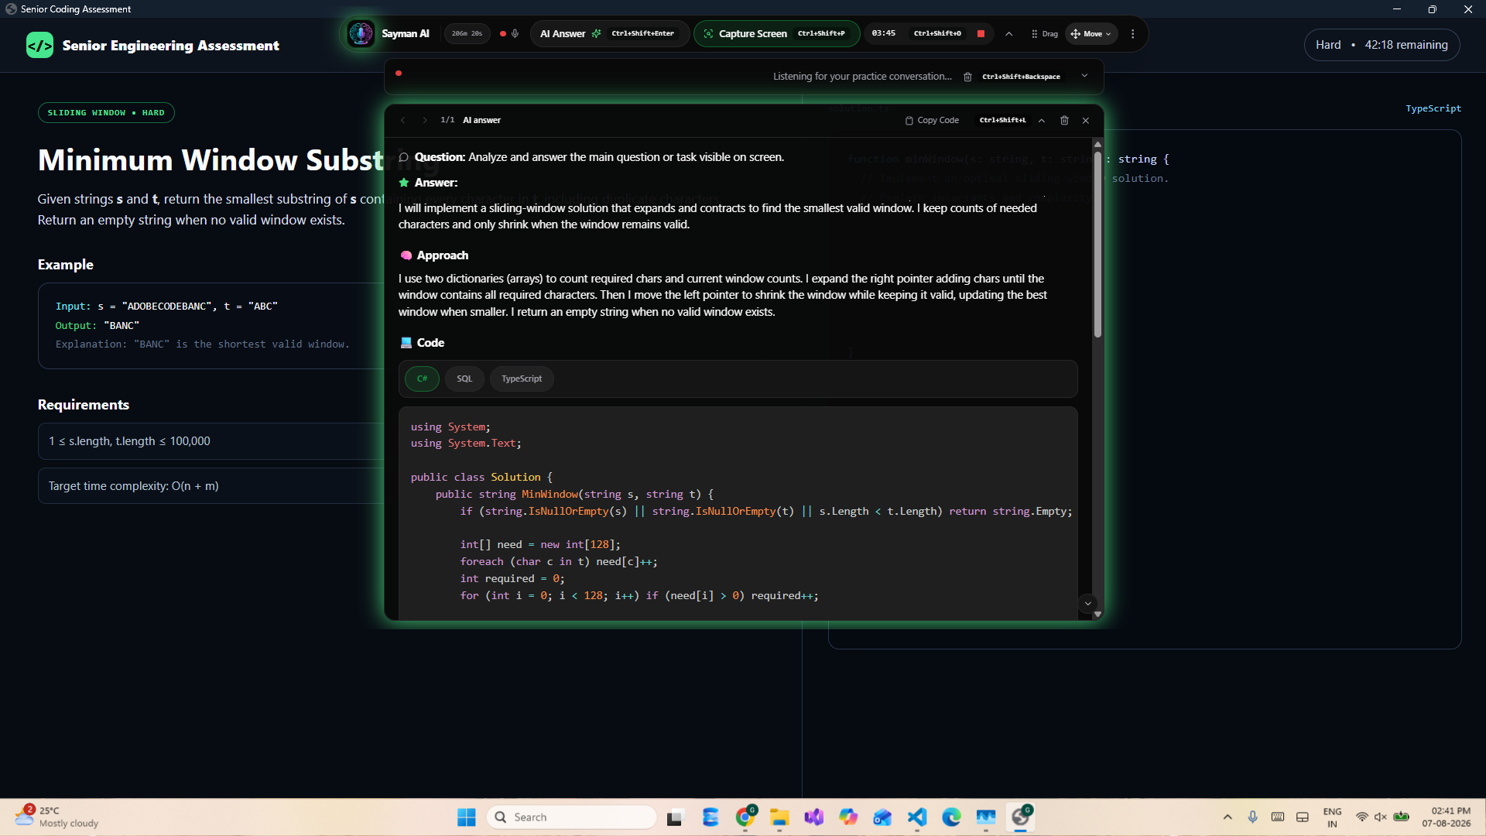The image size is (1486, 836).
Task: Collapse the AI answer panel with up chevron
Action: [1042, 120]
